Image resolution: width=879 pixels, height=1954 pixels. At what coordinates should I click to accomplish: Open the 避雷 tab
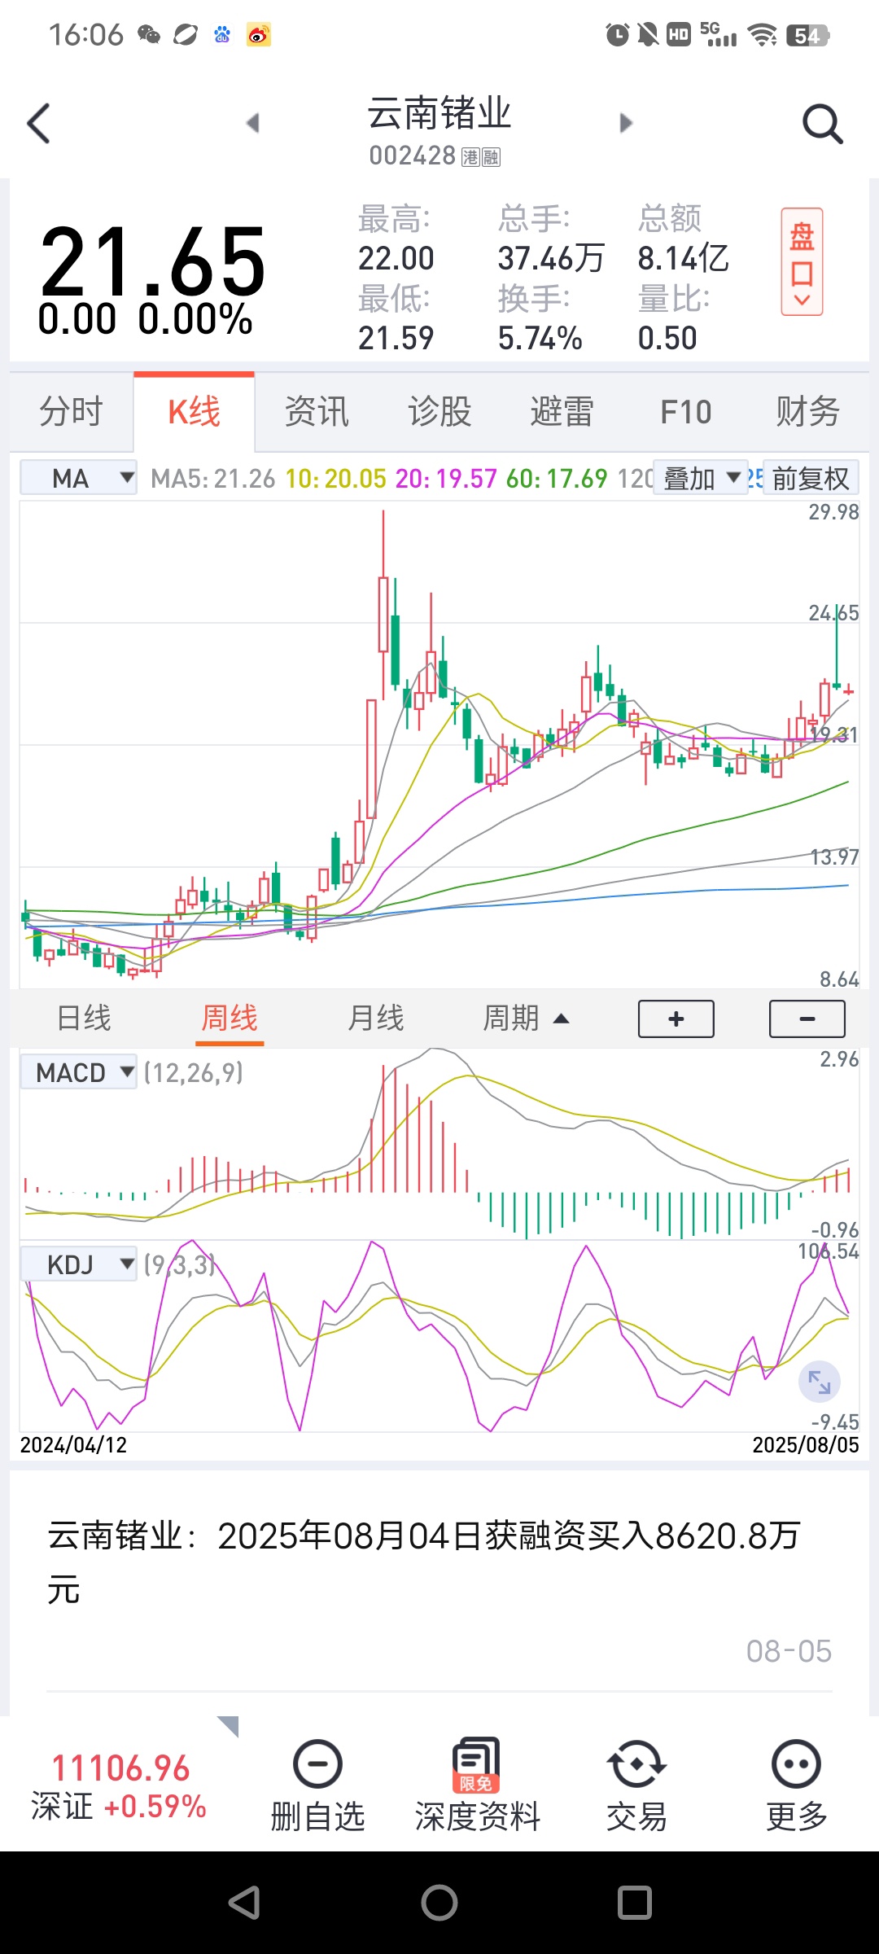click(562, 411)
